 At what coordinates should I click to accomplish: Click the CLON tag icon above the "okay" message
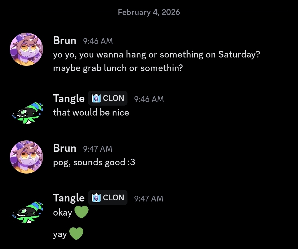click(x=96, y=198)
